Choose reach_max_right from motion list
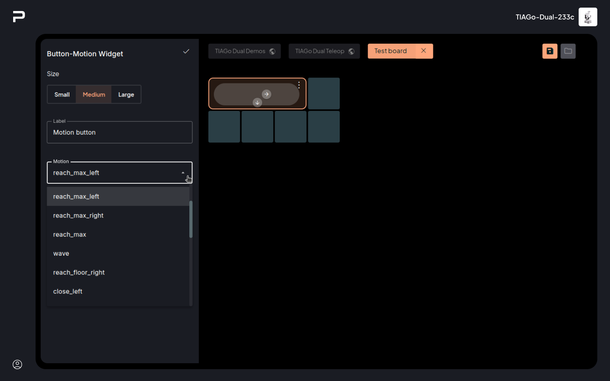 coord(78,215)
